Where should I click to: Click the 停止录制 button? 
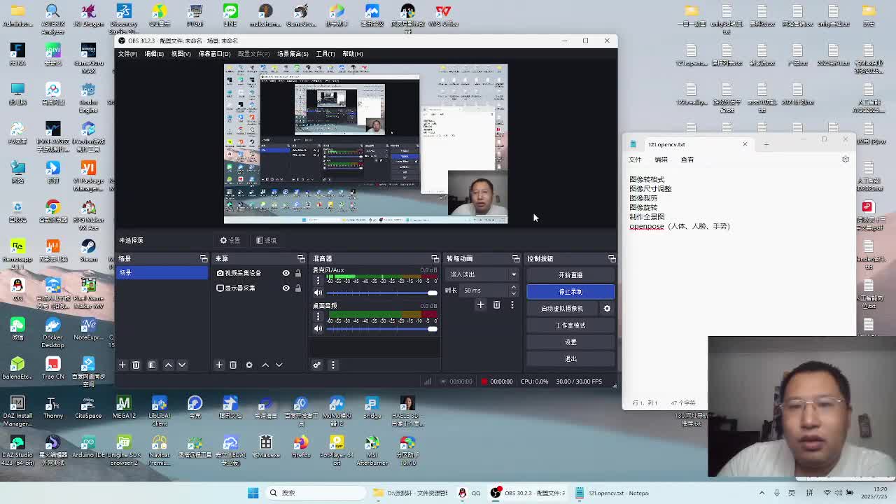[570, 291]
